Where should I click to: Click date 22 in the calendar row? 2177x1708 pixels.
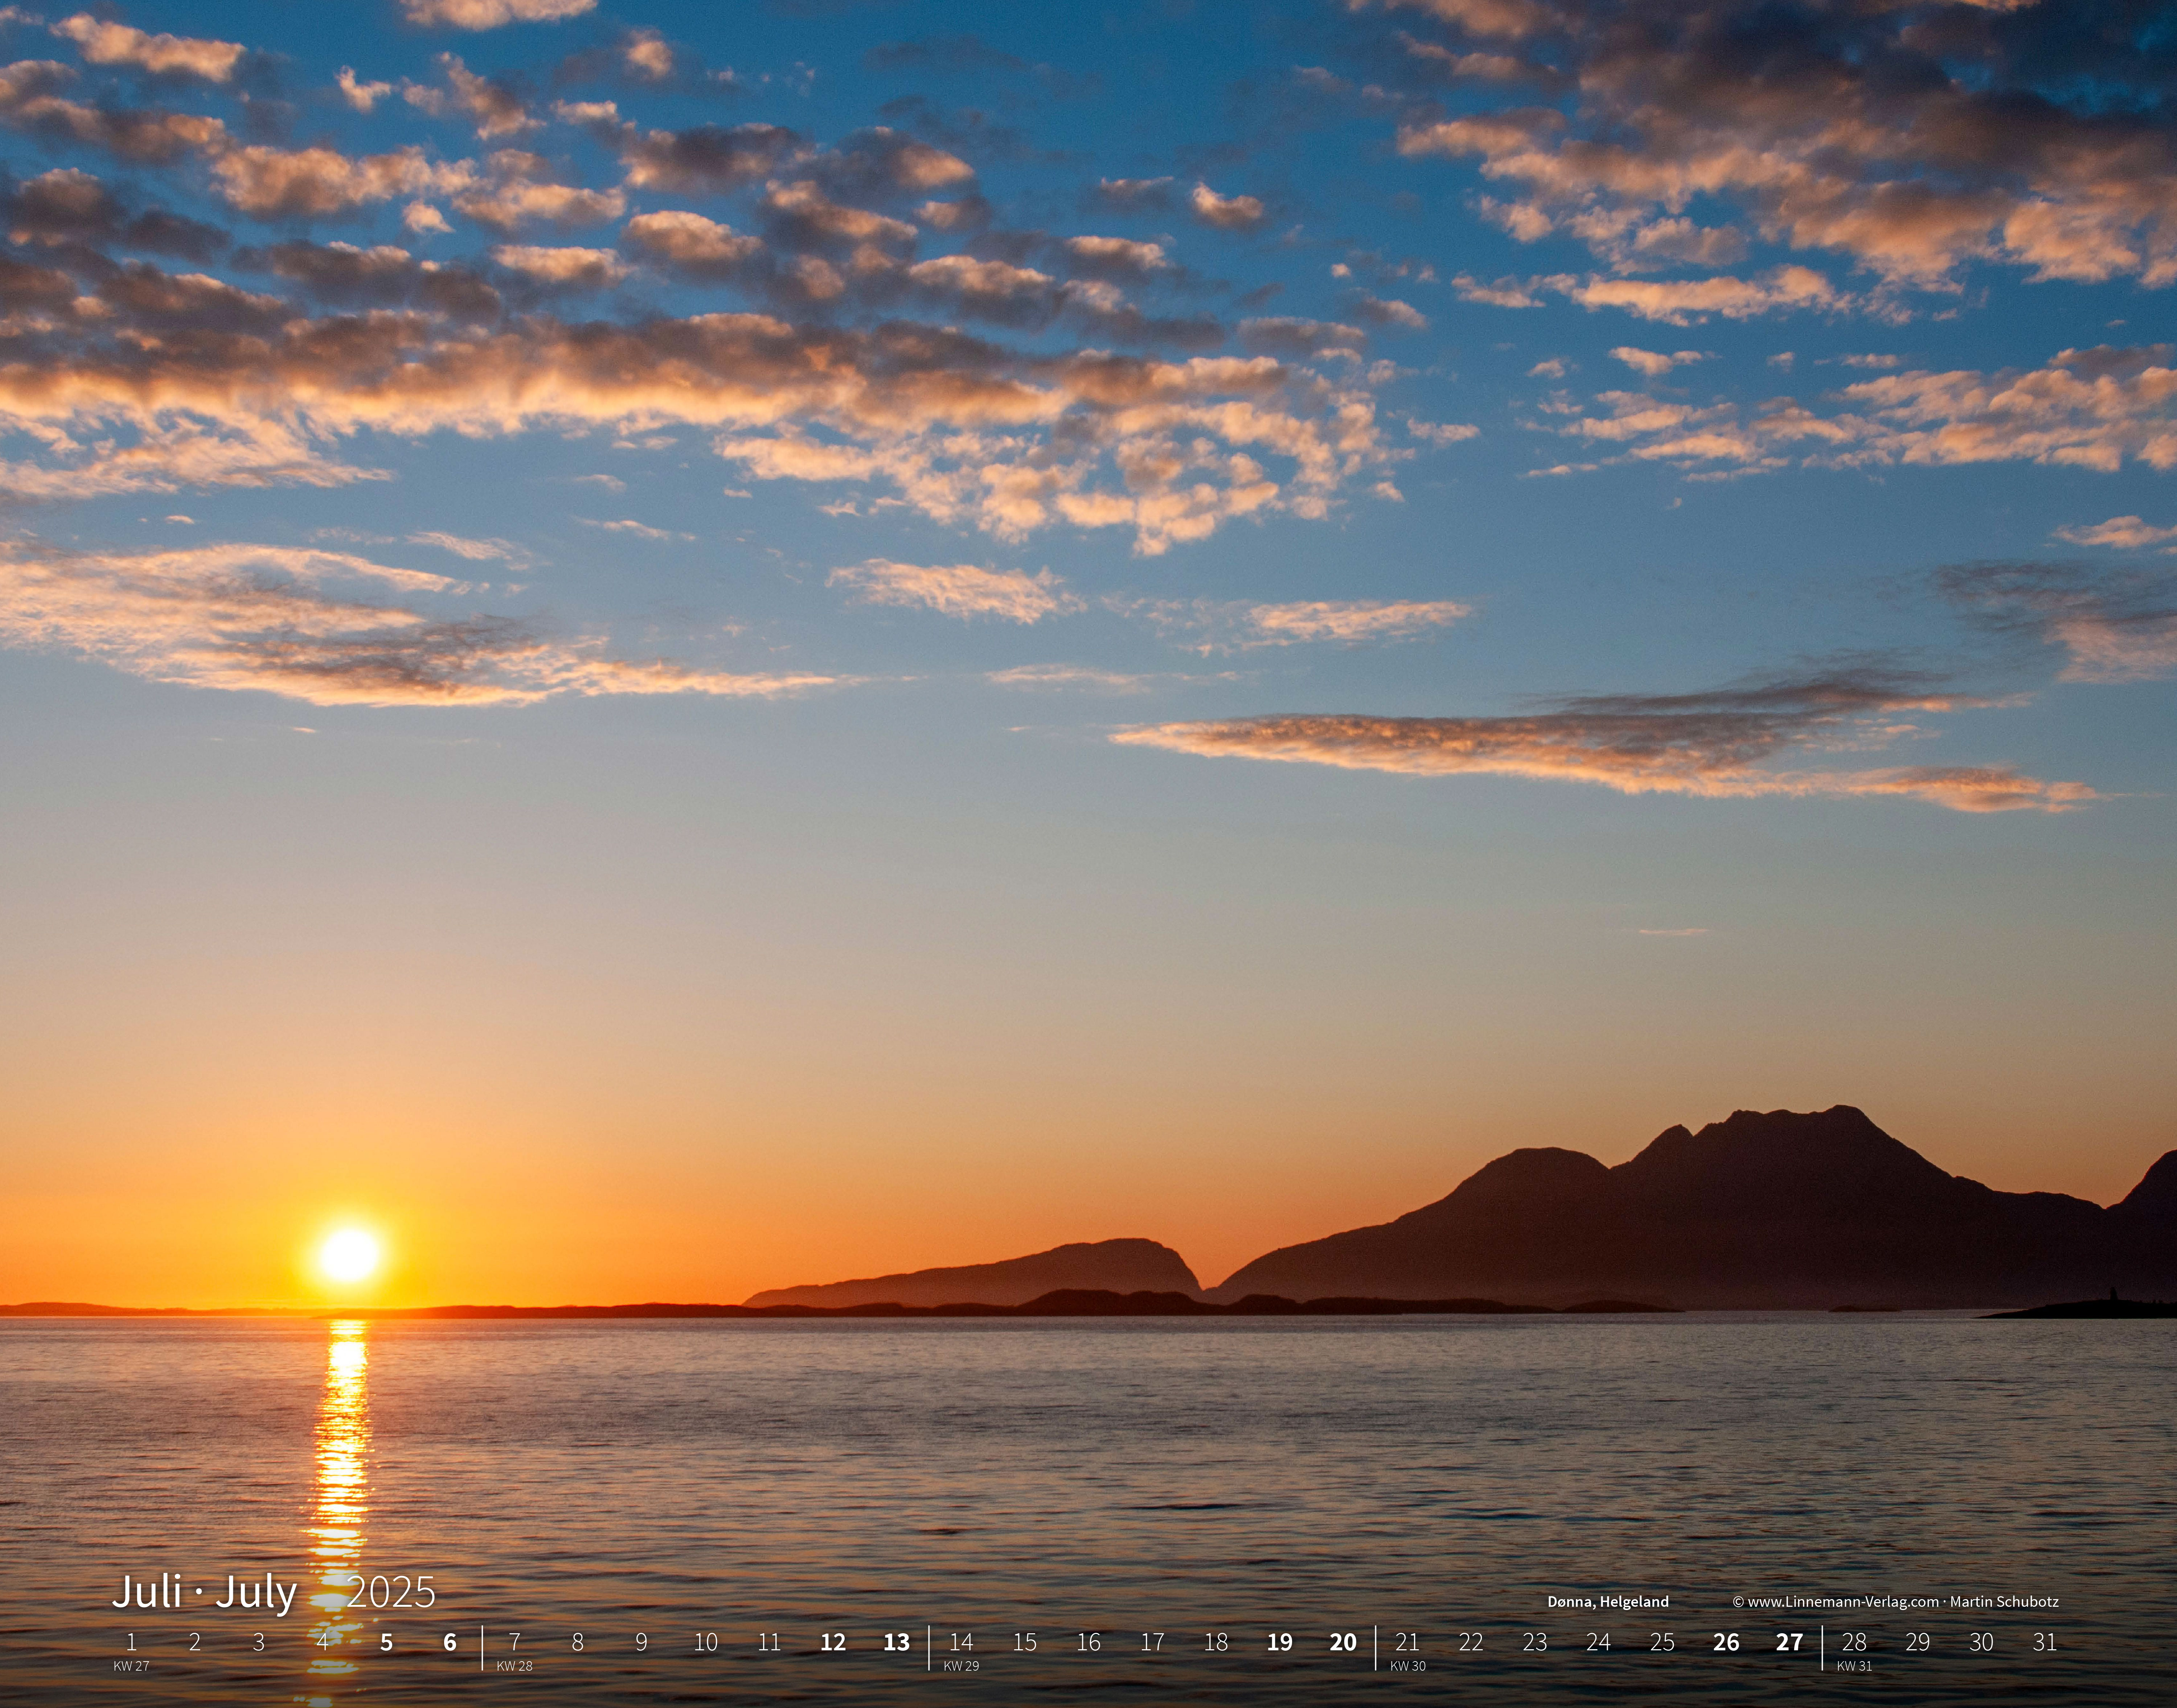pos(1471,1642)
